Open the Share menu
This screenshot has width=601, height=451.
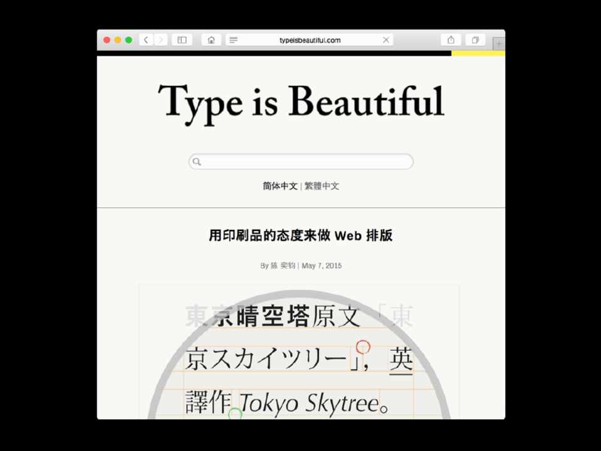point(451,40)
